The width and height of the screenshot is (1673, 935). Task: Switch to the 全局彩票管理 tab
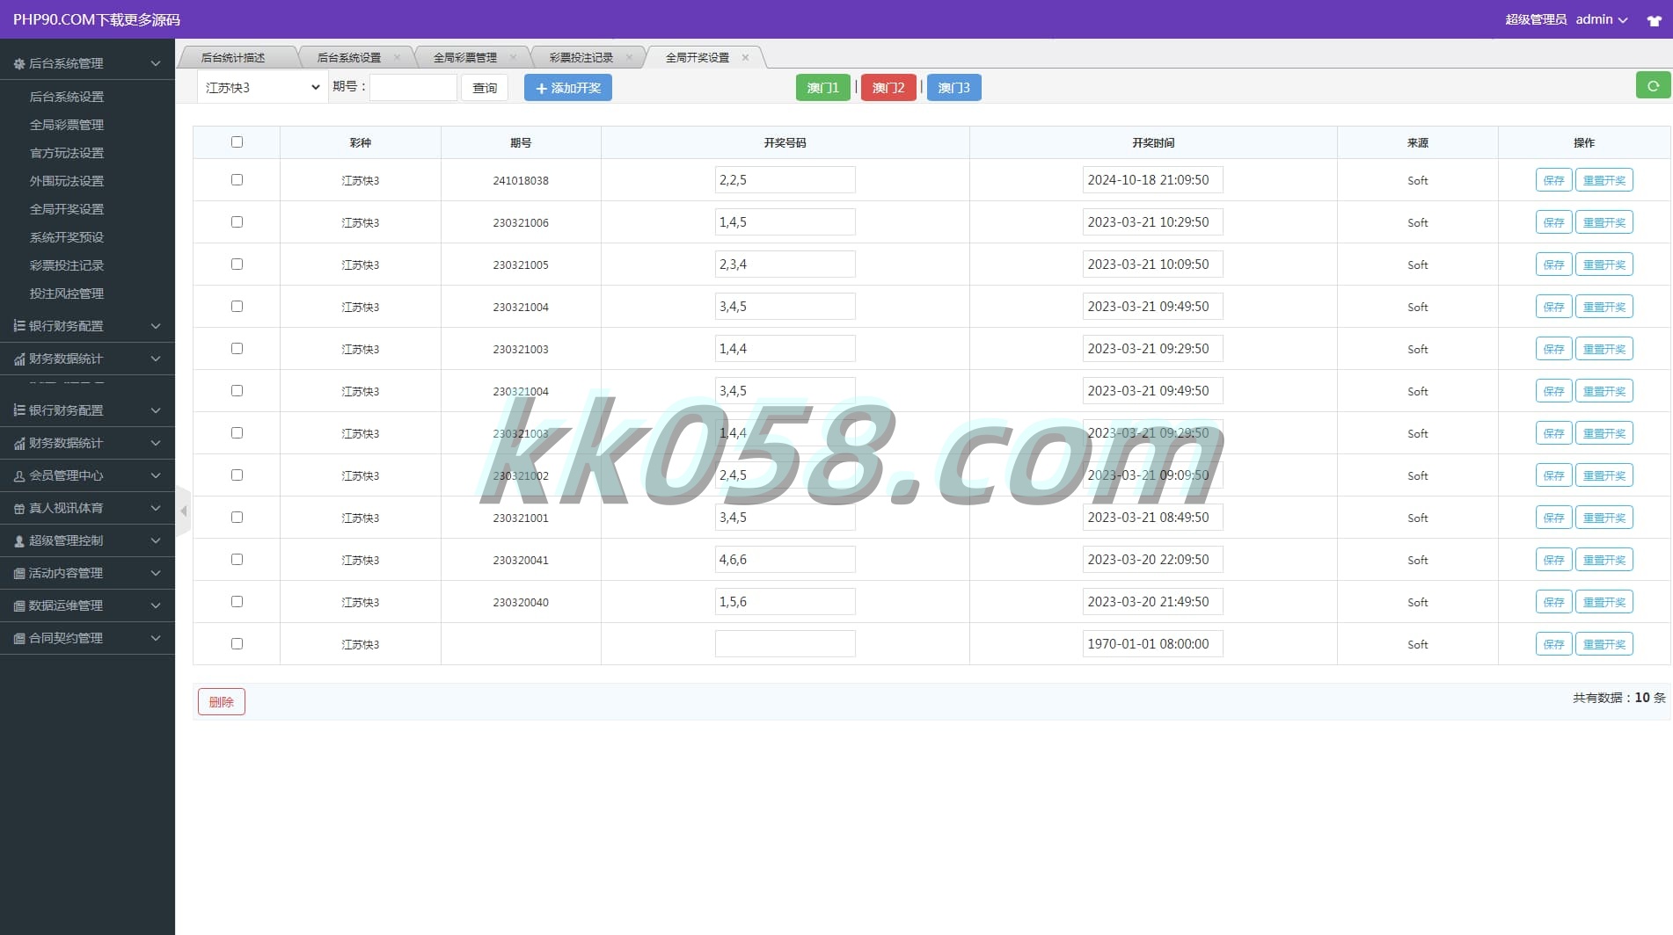465,57
